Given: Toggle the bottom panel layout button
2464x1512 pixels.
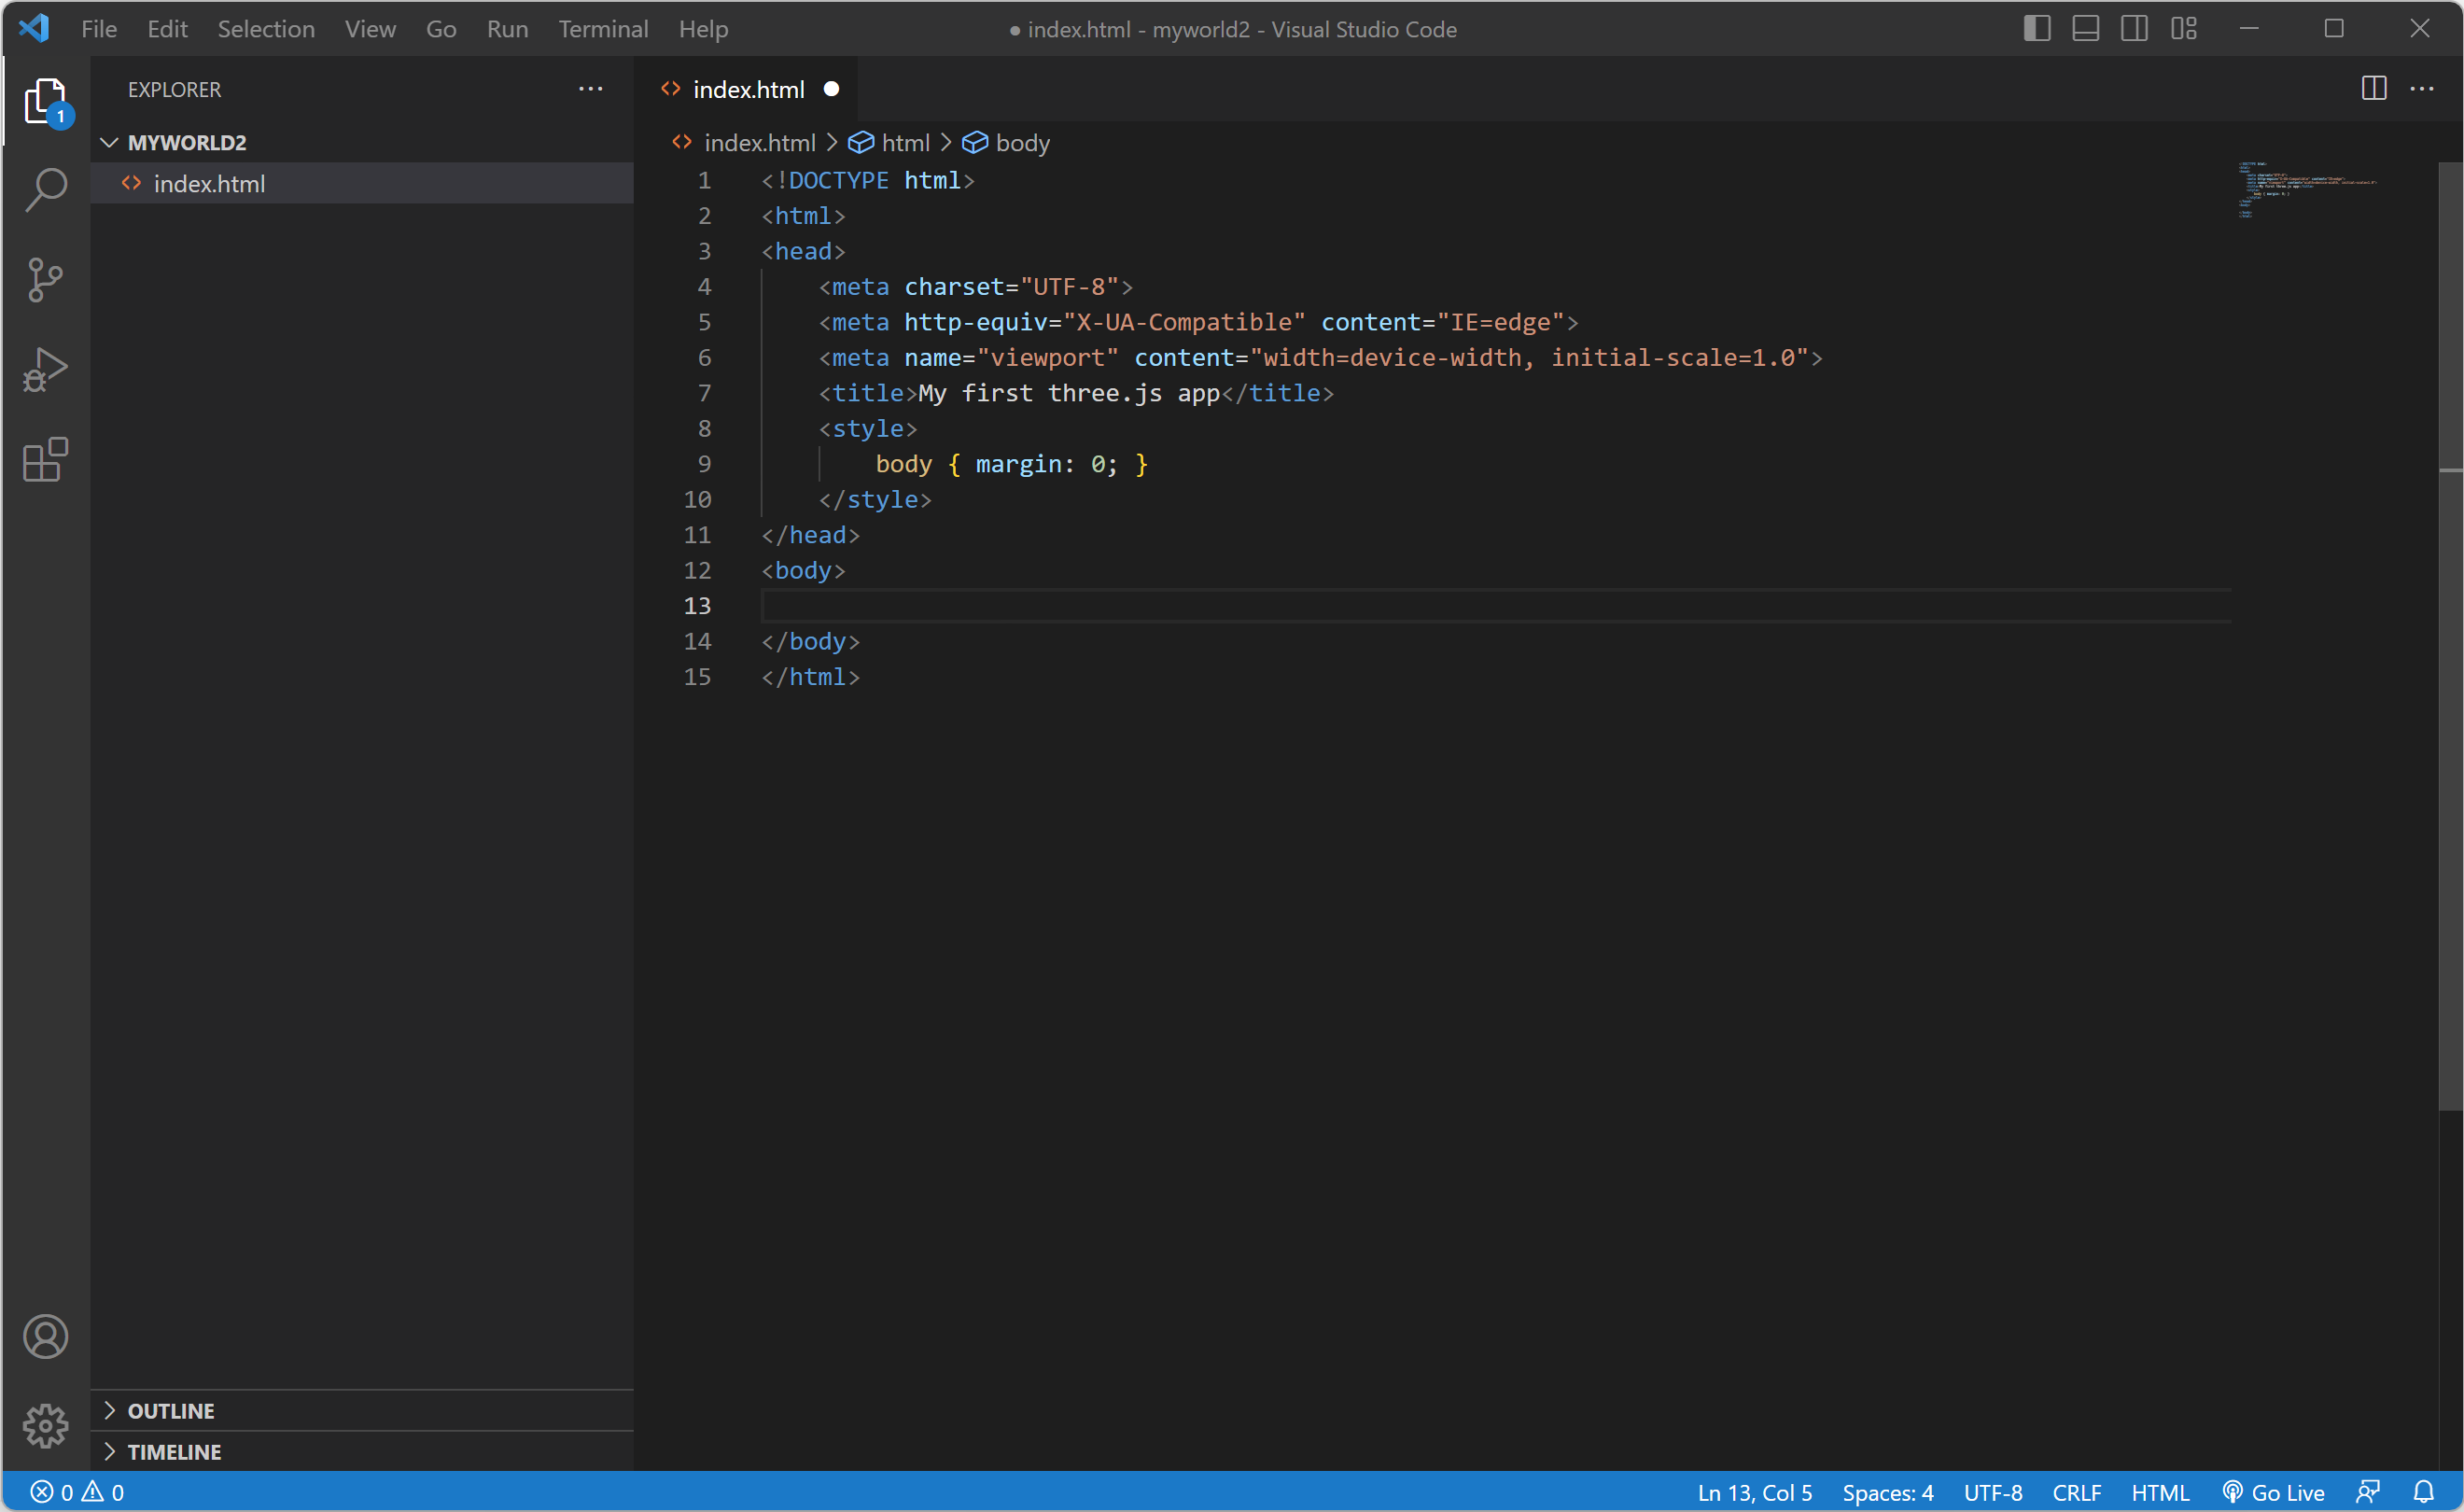Looking at the screenshot, I should tap(2085, 29).
